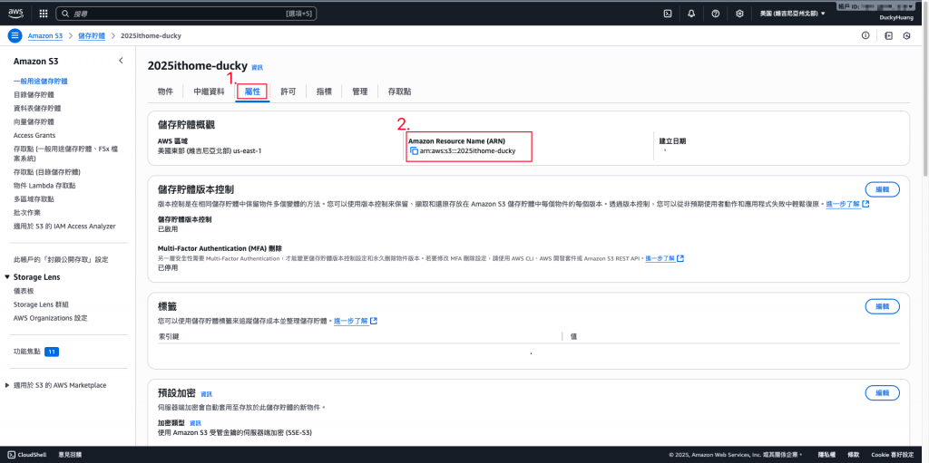Open 多區域存取點 in sidebar
Image resolution: width=929 pixels, height=463 pixels.
(x=34, y=199)
